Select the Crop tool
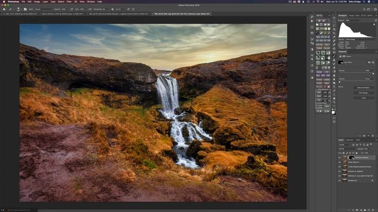Image resolution: width=378 pixels, height=212 pixels. click(x=334, y=33)
